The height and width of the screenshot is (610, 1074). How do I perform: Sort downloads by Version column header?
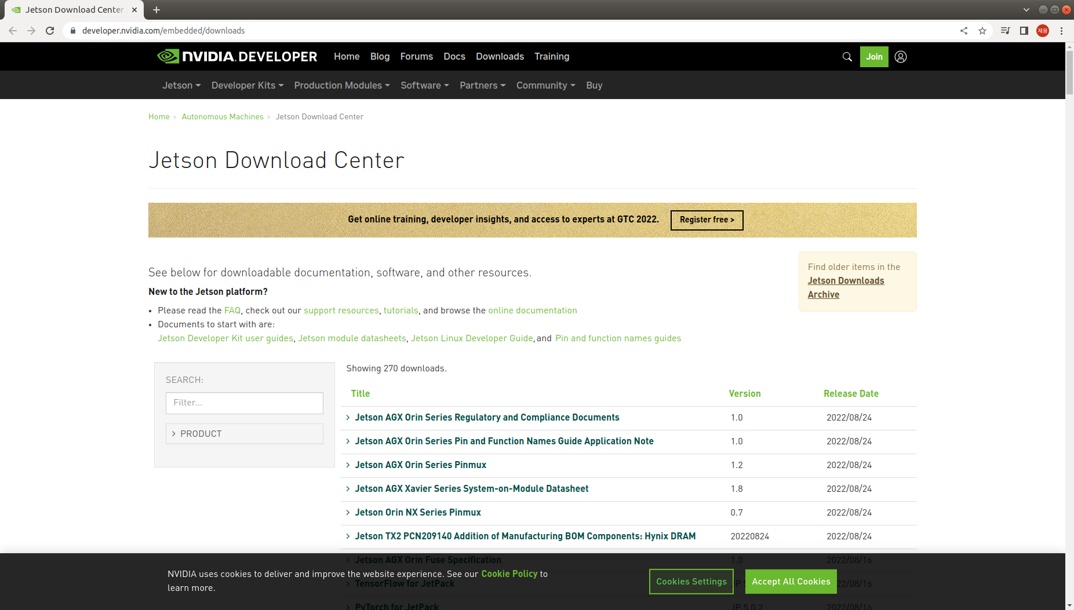[744, 394]
